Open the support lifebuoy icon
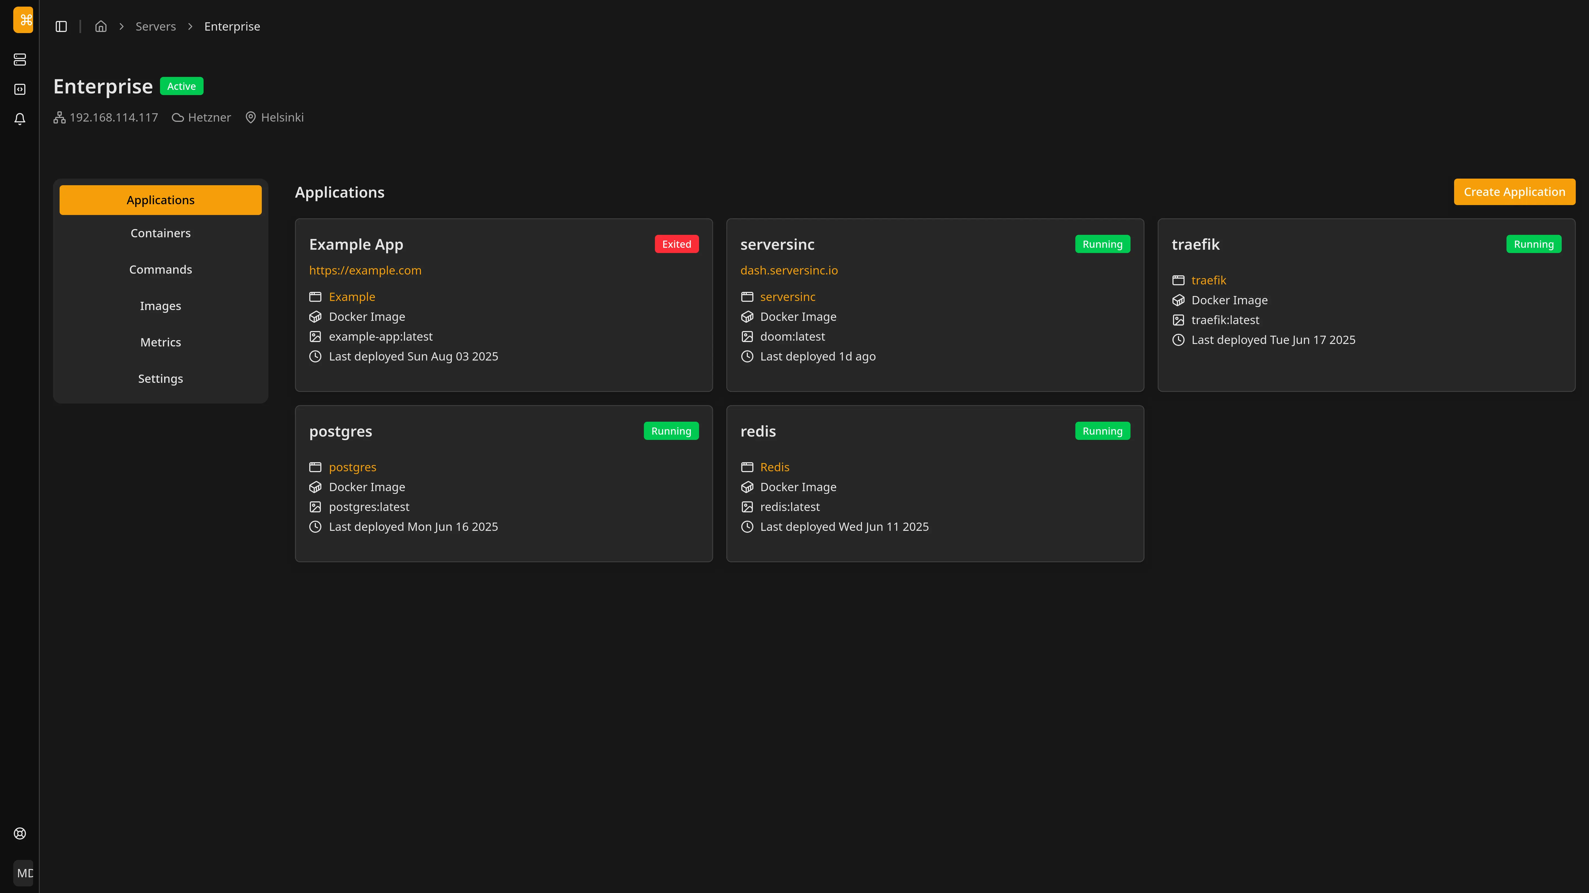The height and width of the screenshot is (893, 1589). click(x=20, y=833)
